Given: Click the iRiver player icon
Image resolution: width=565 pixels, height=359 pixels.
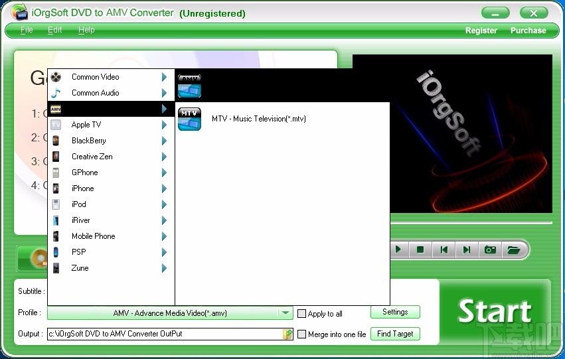Looking at the screenshot, I should (56, 220).
